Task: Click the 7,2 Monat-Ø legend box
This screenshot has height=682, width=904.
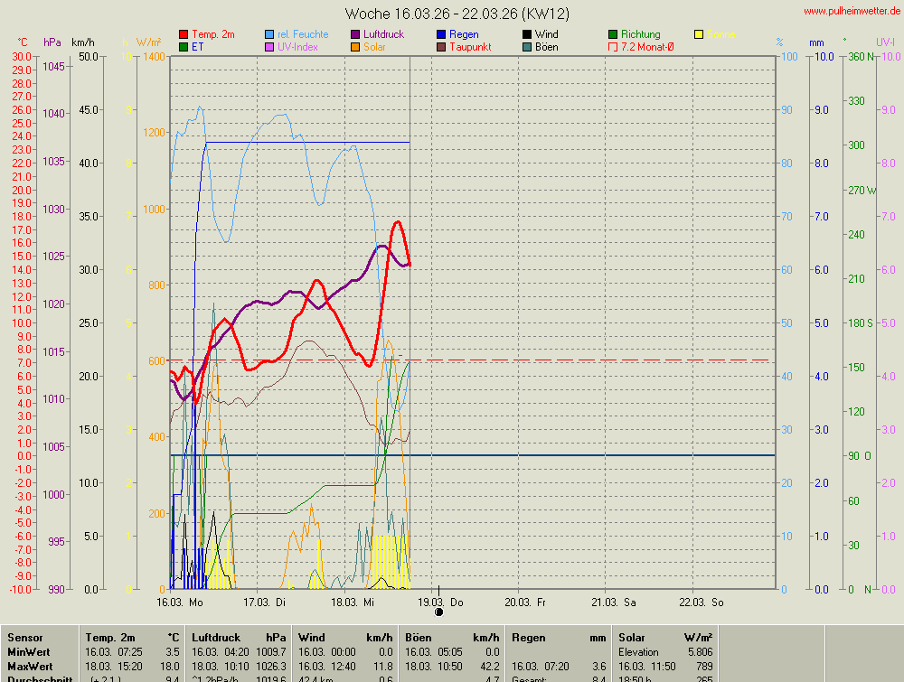Action: [614, 47]
